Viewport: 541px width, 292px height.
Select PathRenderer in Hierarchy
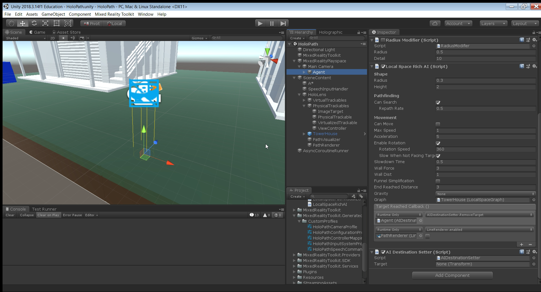(x=326, y=145)
